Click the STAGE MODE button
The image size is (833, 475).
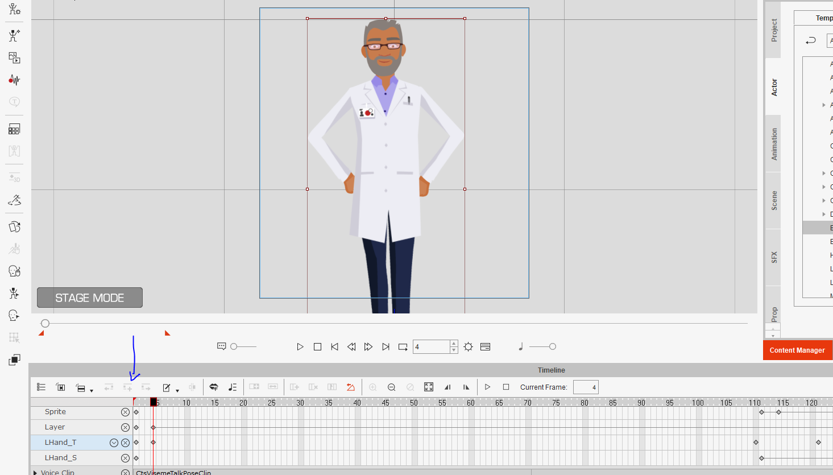[x=90, y=298]
